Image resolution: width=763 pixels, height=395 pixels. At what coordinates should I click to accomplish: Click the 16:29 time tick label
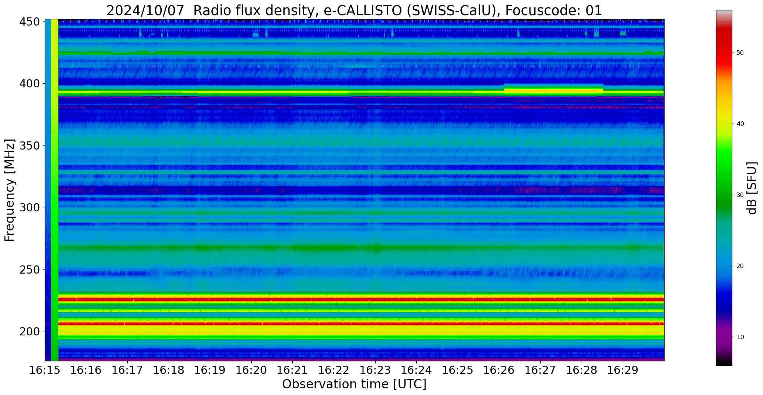pos(623,369)
